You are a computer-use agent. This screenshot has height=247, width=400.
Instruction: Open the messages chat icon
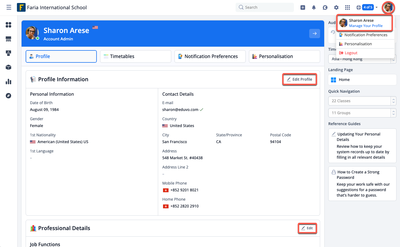(325, 7)
